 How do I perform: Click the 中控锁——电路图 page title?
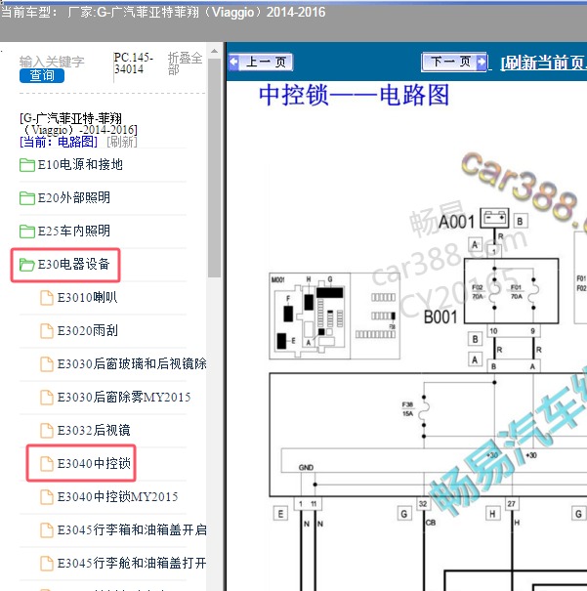tap(354, 96)
